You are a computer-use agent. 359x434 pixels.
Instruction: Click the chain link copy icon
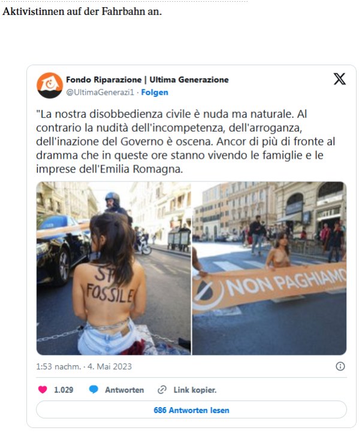[x=162, y=390]
